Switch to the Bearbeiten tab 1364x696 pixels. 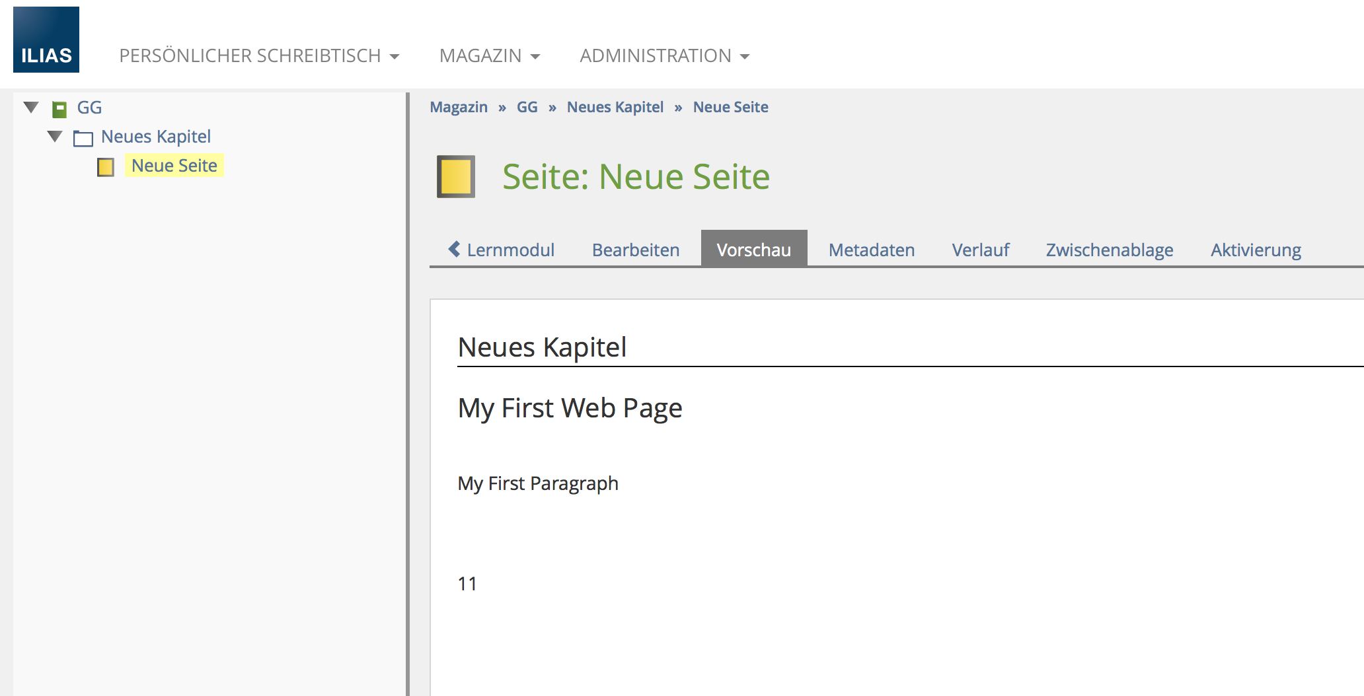click(x=635, y=250)
